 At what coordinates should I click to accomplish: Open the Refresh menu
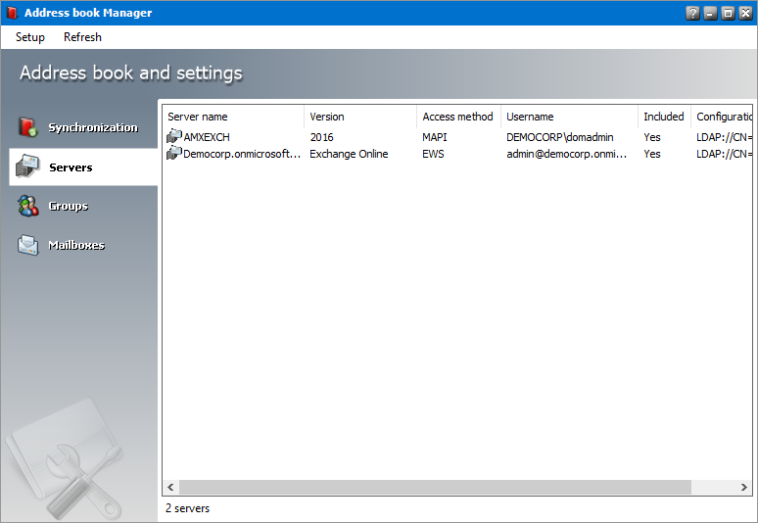[x=82, y=37]
